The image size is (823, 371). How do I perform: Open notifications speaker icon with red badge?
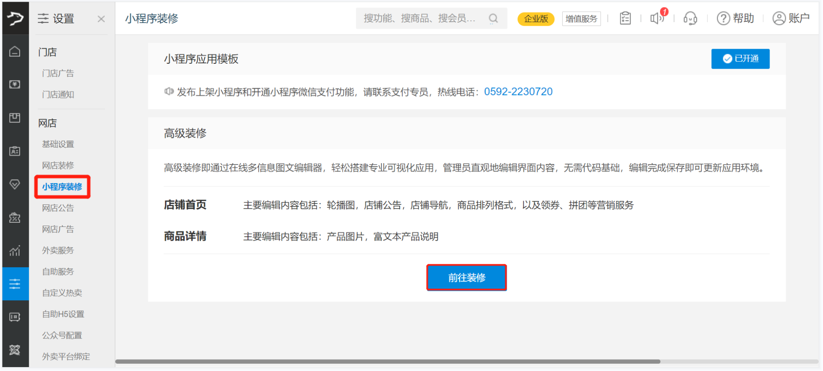tap(657, 19)
